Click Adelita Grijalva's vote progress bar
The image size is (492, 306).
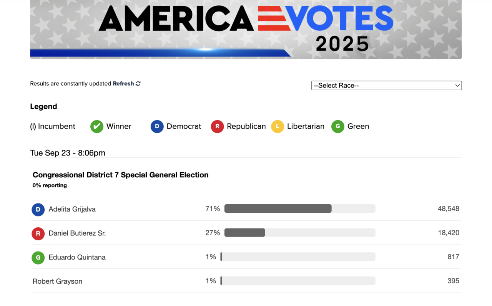[x=300, y=208]
